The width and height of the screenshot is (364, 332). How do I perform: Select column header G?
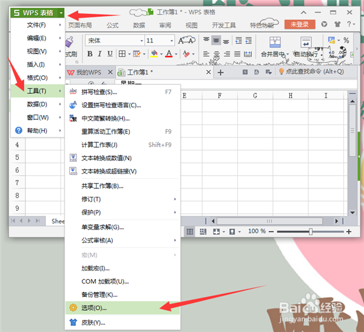click(x=255, y=96)
